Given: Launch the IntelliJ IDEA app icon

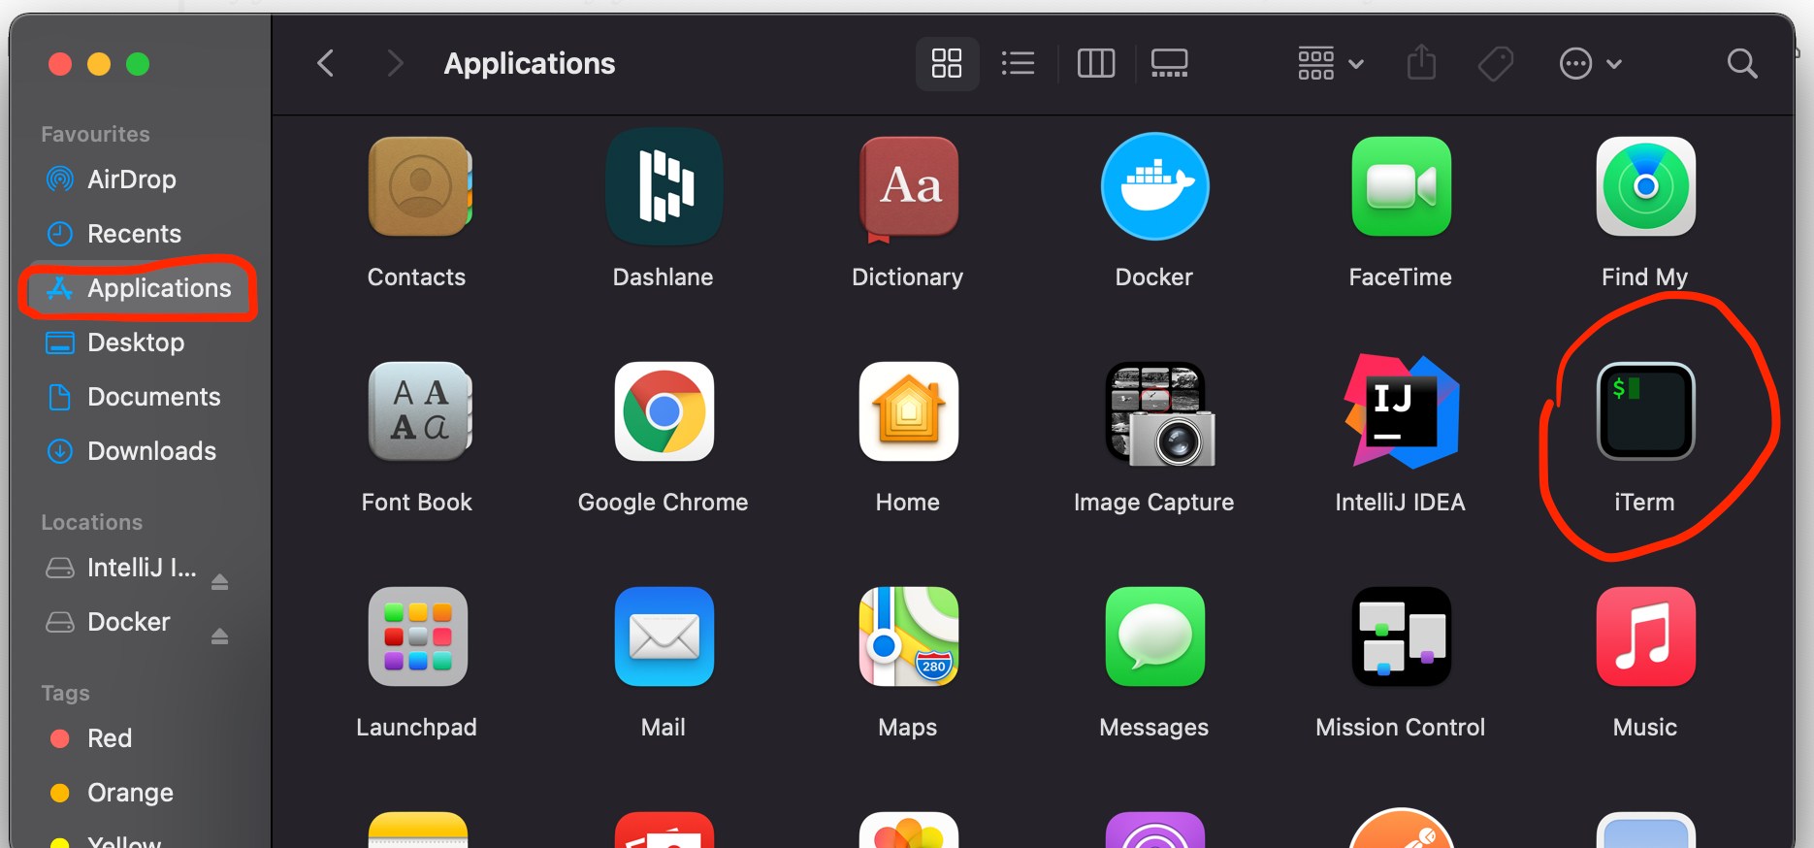Looking at the screenshot, I should coord(1401,411).
